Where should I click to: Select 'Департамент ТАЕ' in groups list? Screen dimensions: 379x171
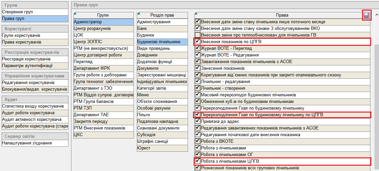[91, 115]
